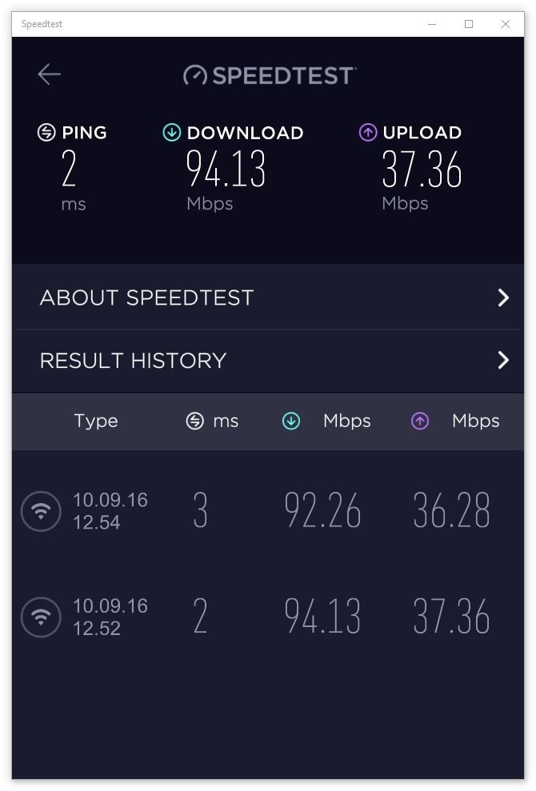Screen dimensions: 536x791
Task: Click the 37.36 Mbps upload value at top
Action: point(422,169)
